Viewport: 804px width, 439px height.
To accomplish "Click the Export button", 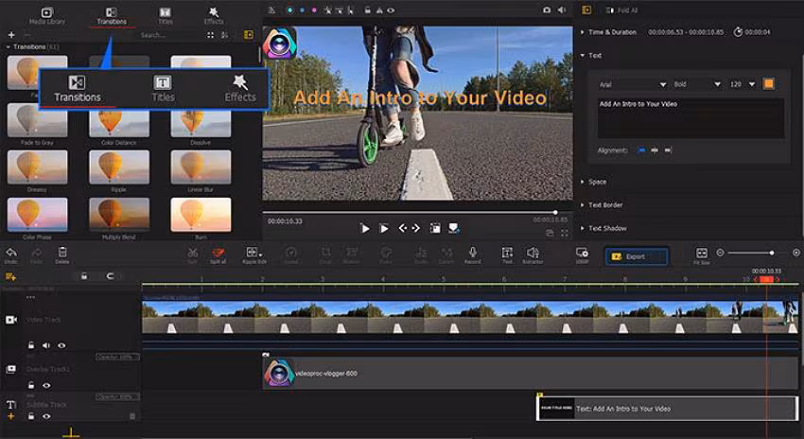I will [637, 256].
